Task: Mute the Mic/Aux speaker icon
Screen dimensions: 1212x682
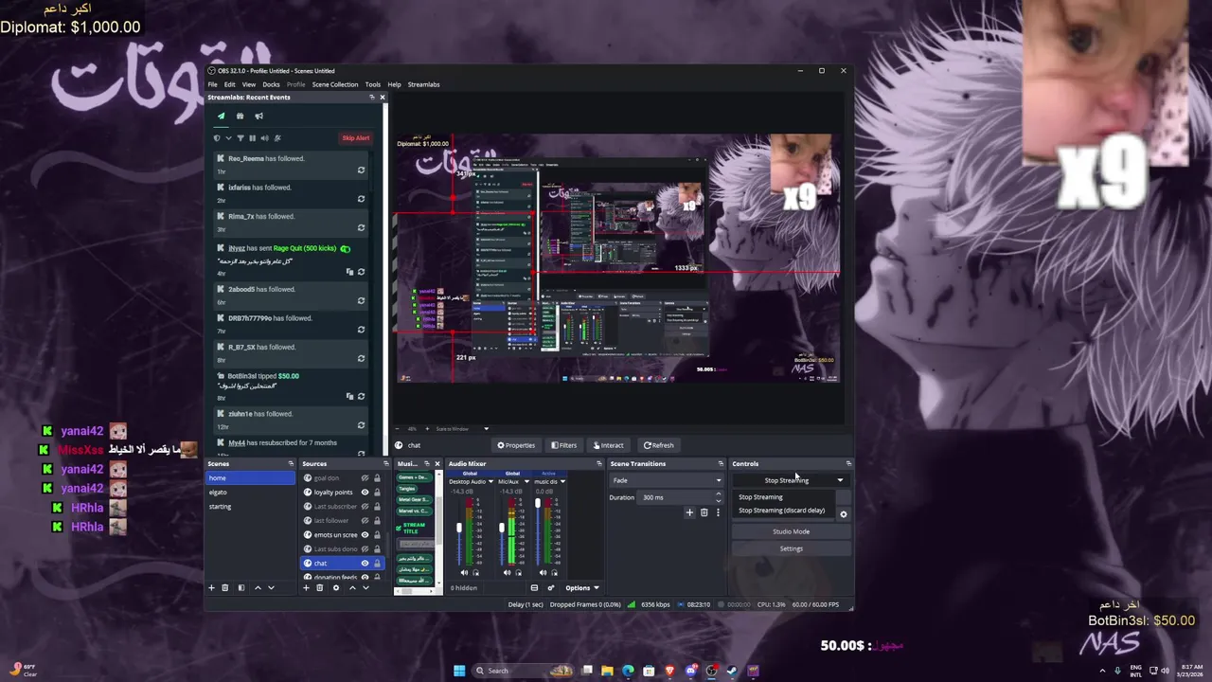Action: (507, 572)
